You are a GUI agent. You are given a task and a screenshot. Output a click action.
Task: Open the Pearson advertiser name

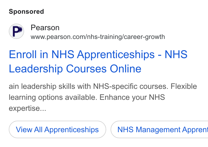coord(45,28)
